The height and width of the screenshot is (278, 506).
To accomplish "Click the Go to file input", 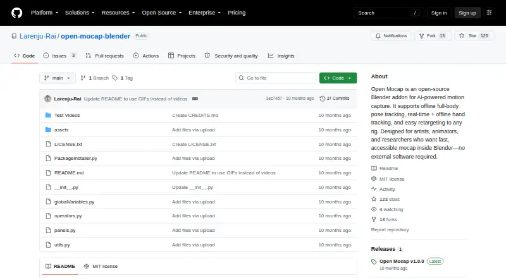I will 276,78.
